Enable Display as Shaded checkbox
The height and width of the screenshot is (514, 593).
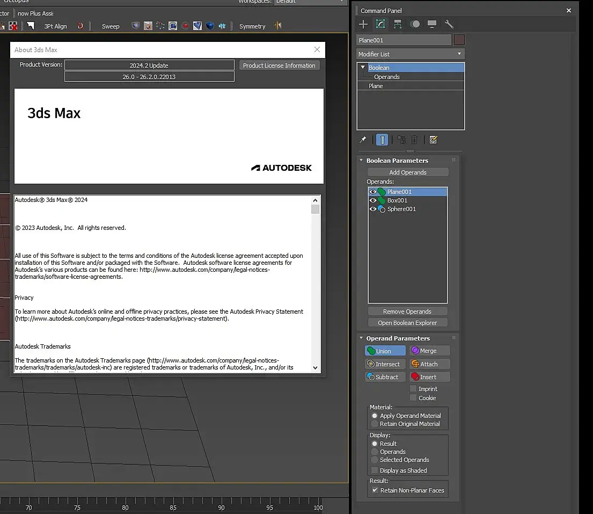tap(375, 470)
